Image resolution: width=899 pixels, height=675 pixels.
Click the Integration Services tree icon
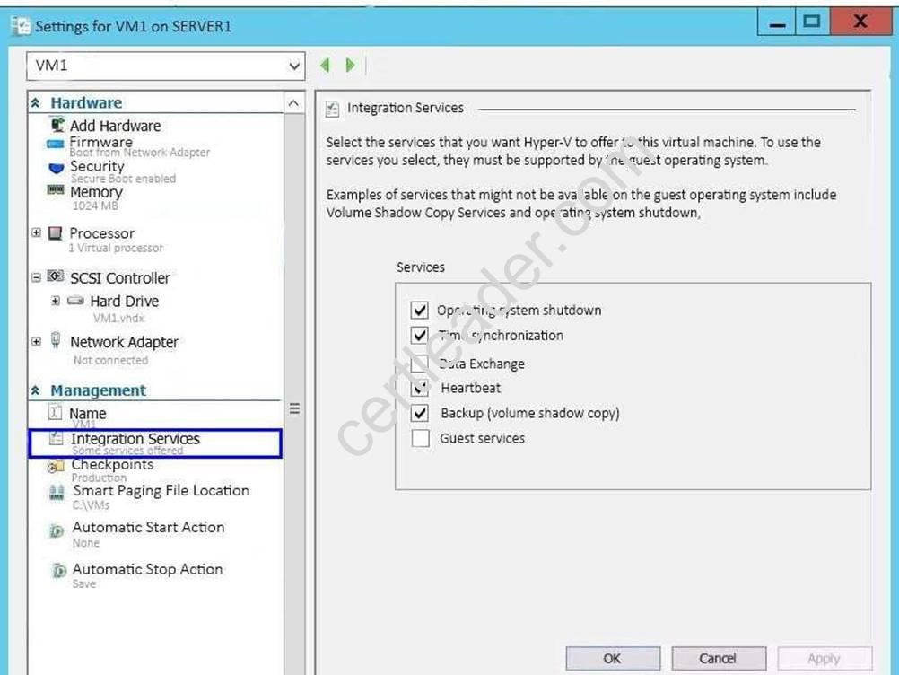(56, 438)
